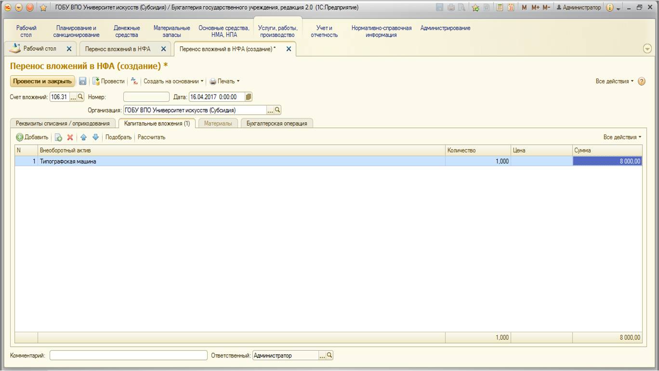Image resolution: width=659 pixels, height=371 pixels.
Task: Move row down with blue down arrow
Action: tap(95, 137)
